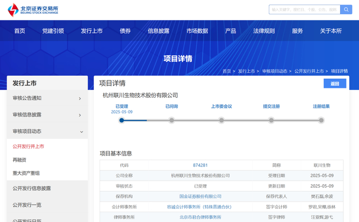
Task: Select 市场数据 in the top navigation
Action: pos(197,31)
